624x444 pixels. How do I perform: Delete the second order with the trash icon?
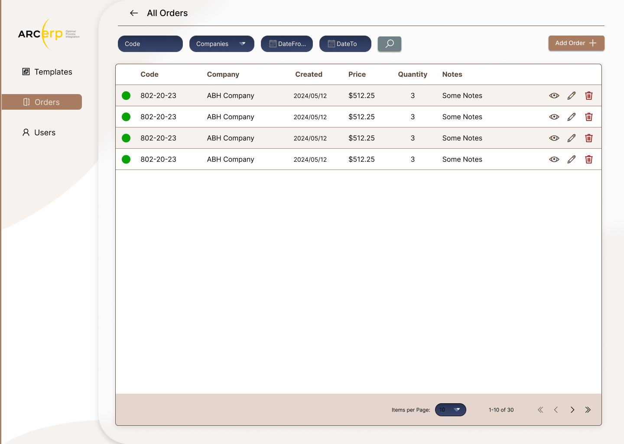tap(589, 117)
